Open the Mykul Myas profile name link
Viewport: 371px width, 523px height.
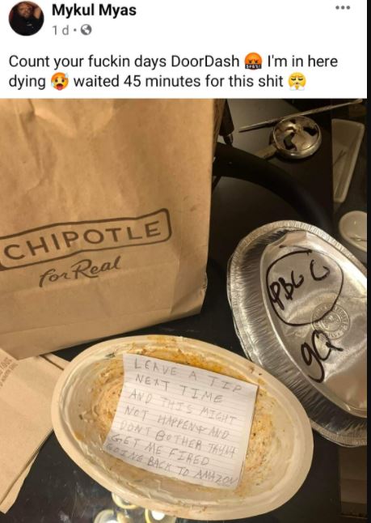click(94, 11)
